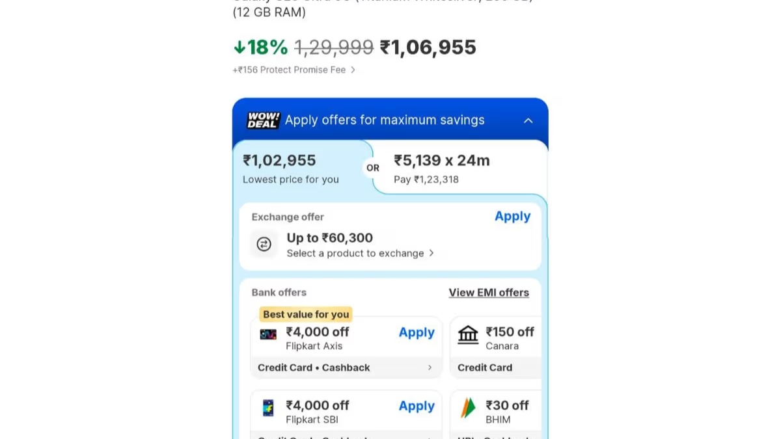This screenshot has width=781, height=439.
Task: Click the Flipkart Axis card icon
Action: 268,334
